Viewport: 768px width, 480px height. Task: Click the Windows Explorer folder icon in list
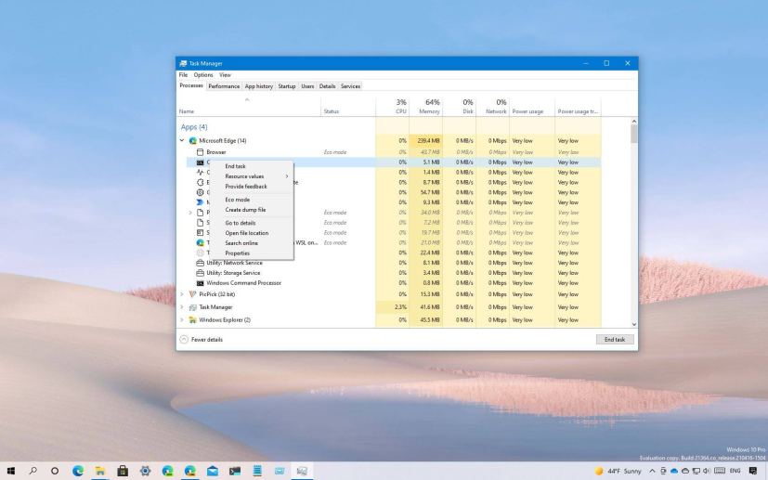point(193,319)
